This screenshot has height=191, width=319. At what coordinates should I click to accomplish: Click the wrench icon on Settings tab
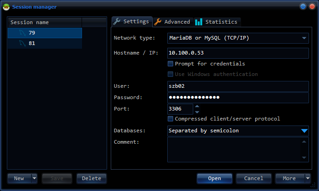(x=117, y=21)
